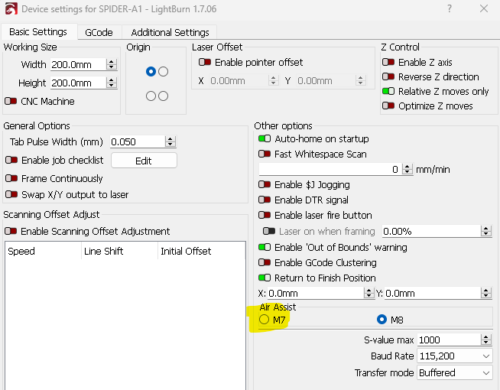
Task: Disable Auto-home on startup switch
Action: 265,138
